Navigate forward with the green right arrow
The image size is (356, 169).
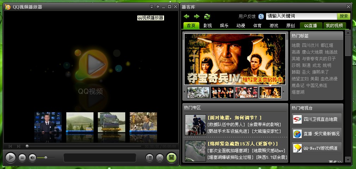[197, 16]
